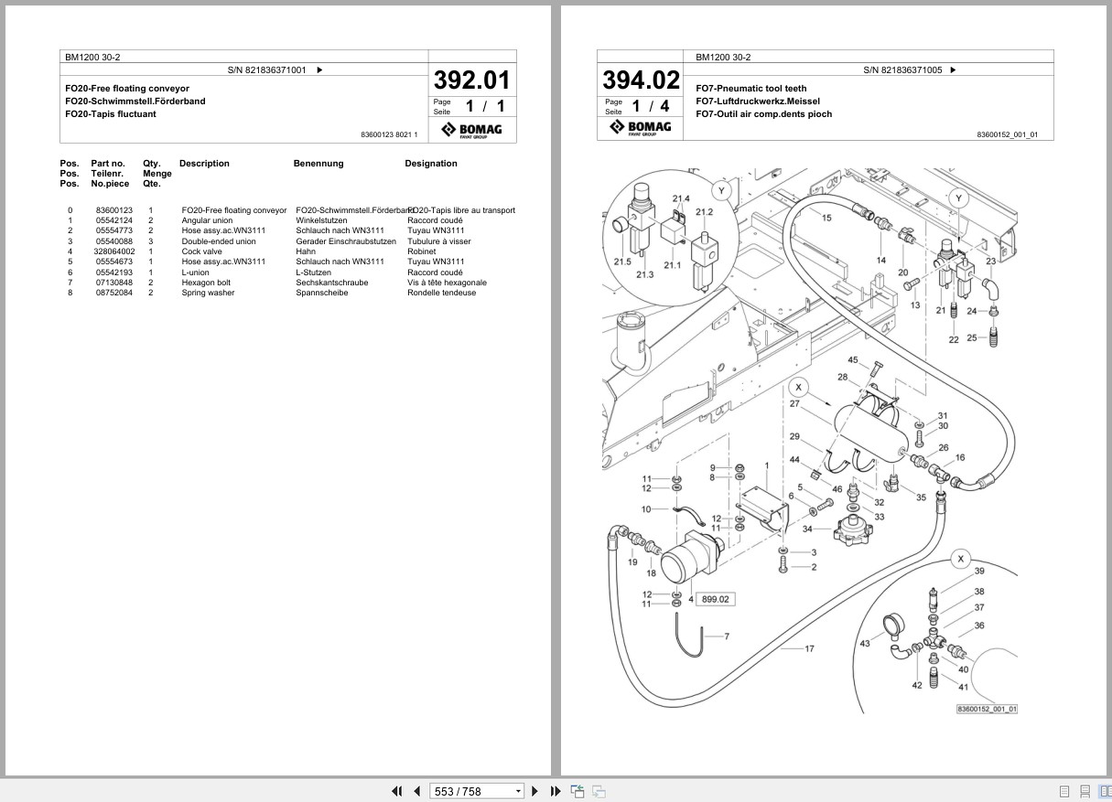Click the 'Designation' column header
Viewport: 1112px width, 802px height.
[431, 164]
